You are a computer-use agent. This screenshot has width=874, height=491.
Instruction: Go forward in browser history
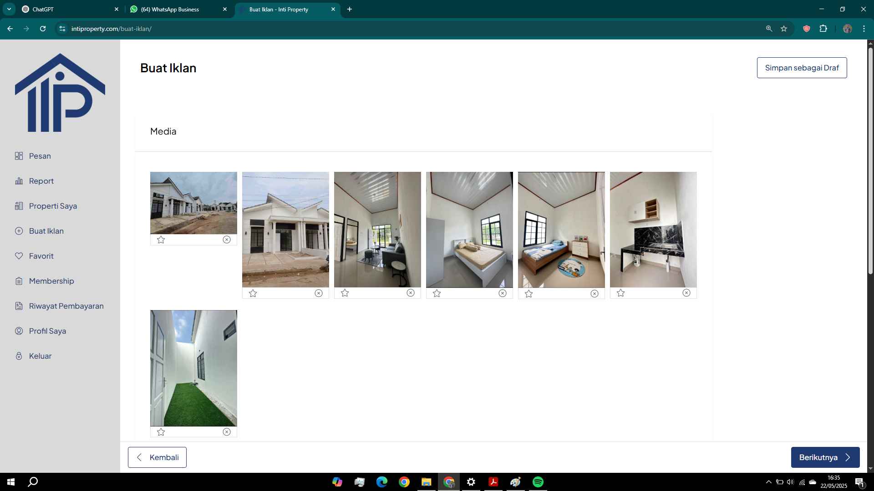point(26,29)
